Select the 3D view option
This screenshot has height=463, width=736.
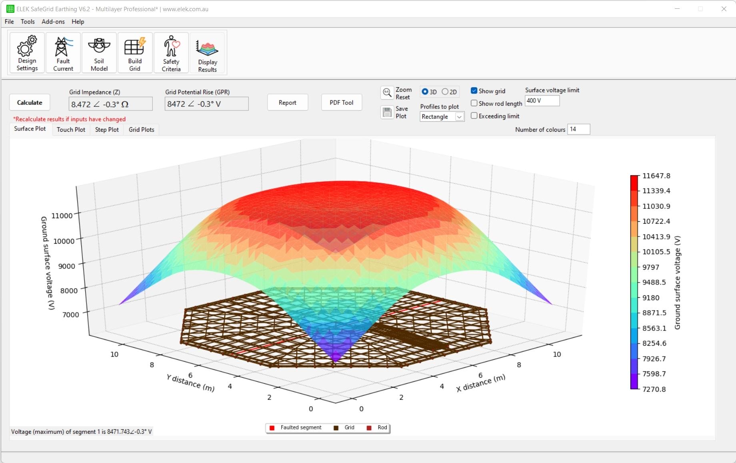(x=424, y=92)
